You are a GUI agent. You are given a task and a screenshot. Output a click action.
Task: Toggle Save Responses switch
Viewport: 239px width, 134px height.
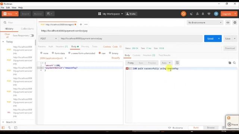click(x=32, y=36)
